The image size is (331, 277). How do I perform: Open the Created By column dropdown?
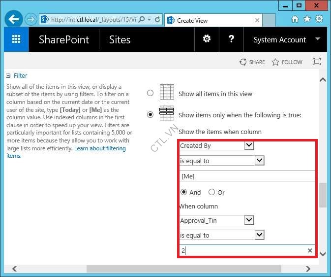point(249,145)
